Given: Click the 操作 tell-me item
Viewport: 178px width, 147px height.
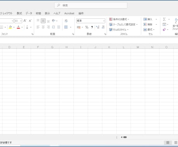Looking at the screenshot, I should (x=81, y=13).
